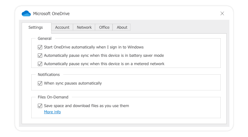Close the Microsoft OneDrive dialog

pos(222,14)
